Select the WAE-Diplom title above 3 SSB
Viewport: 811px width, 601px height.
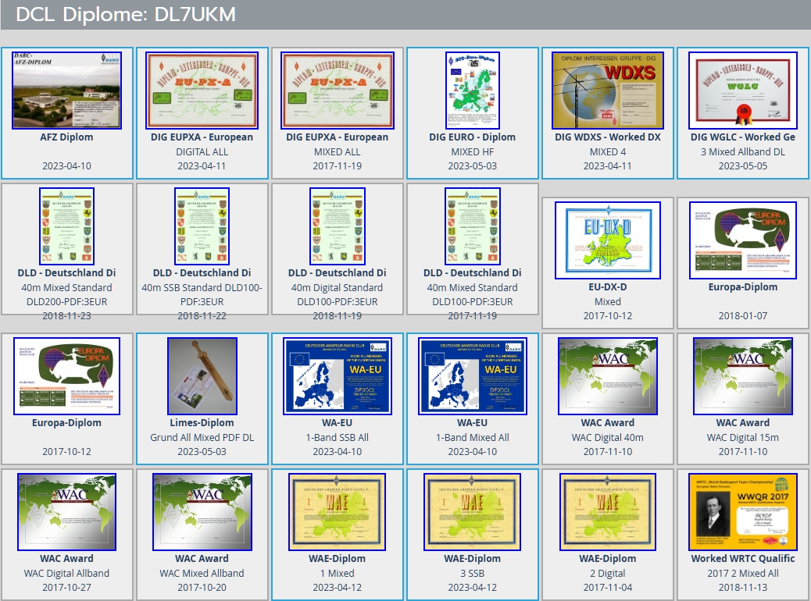tap(472, 559)
